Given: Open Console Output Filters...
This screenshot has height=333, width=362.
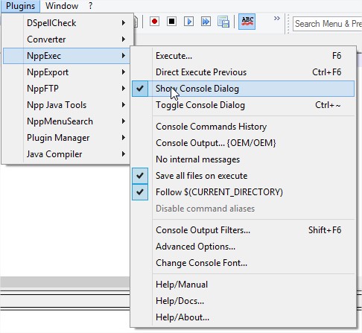Looking at the screenshot, I should (x=244, y=230).
